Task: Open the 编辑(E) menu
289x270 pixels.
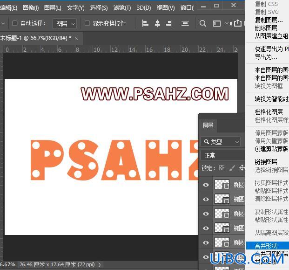Action: coord(9,8)
